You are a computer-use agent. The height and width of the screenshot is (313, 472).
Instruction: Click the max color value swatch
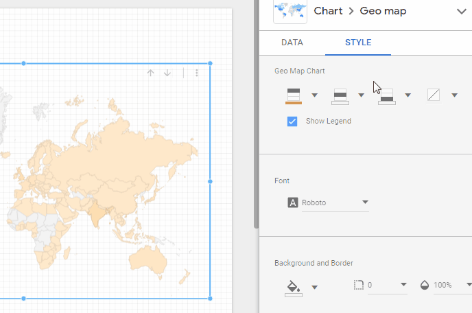(294, 95)
